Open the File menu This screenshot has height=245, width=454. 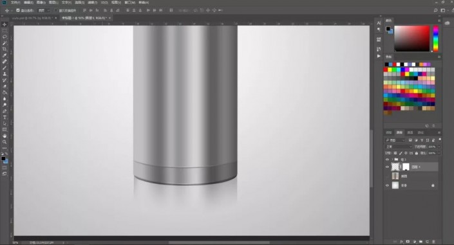point(15,3)
